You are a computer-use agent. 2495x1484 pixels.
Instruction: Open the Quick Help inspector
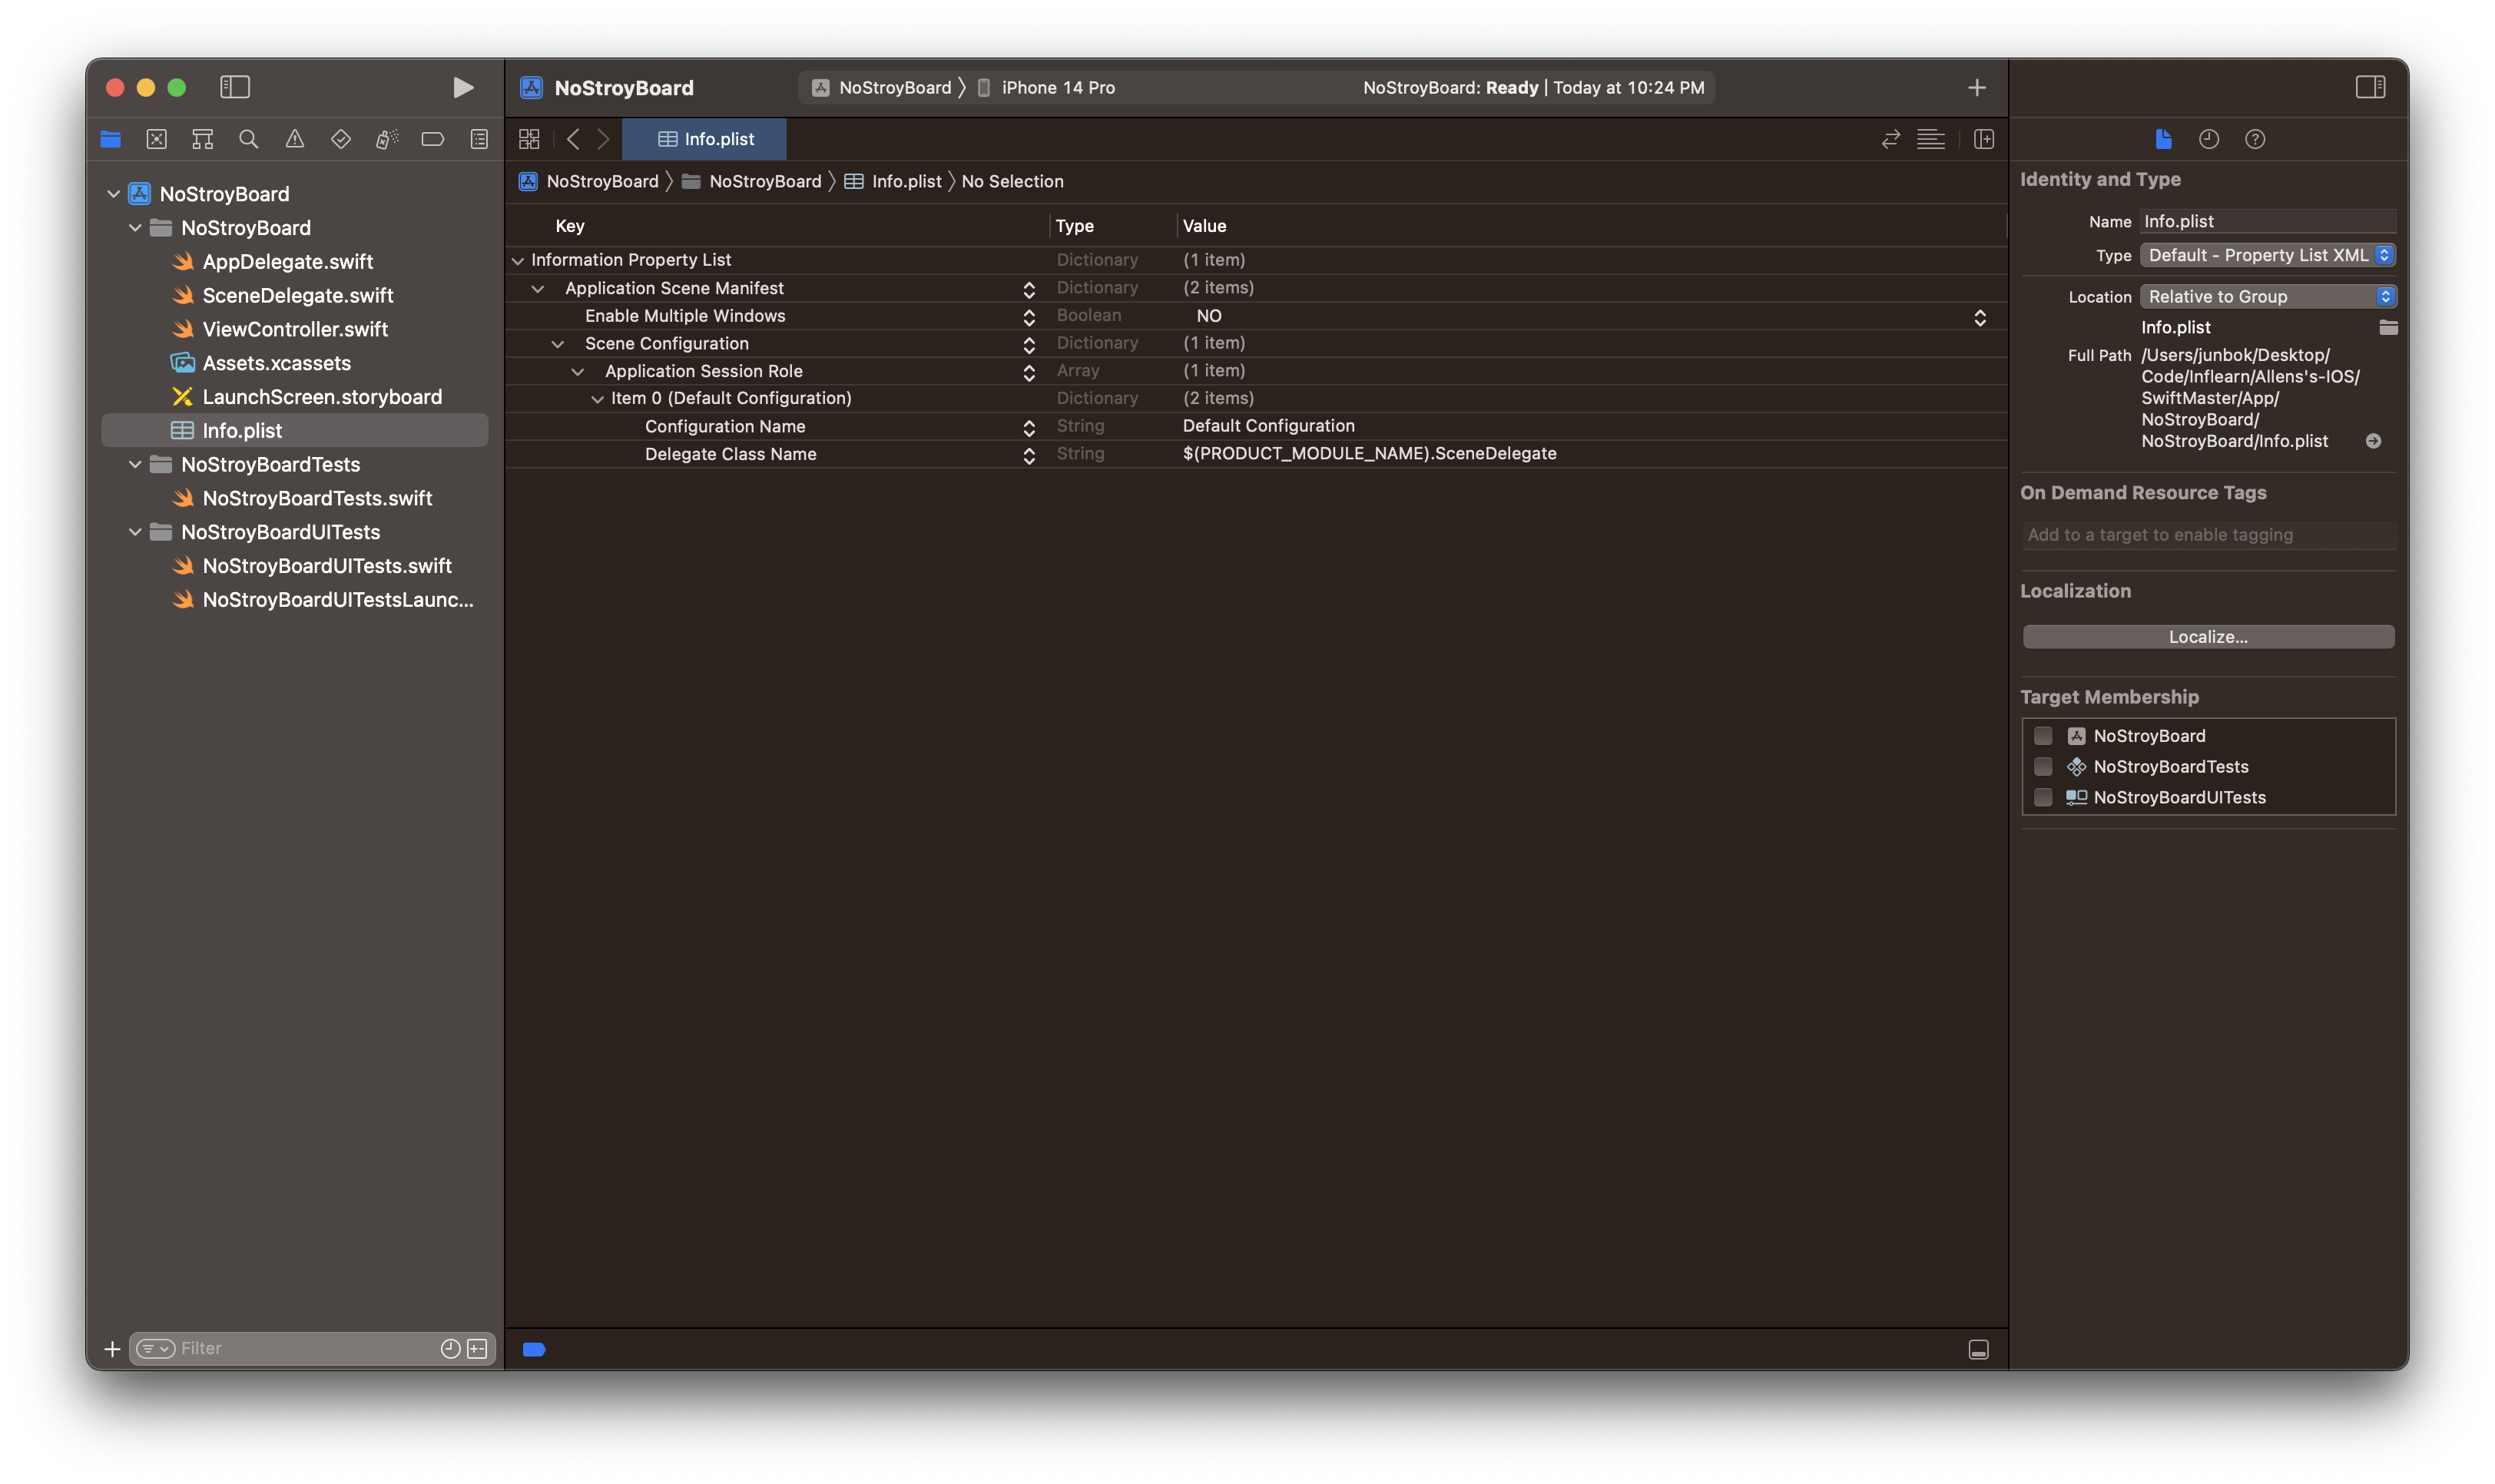pyautogui.click(x=2254, y=139)
